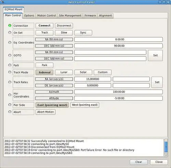Screen dimensions: 171x168
Task: Select the EQMod Mount device tab
Action: (14, 9)
